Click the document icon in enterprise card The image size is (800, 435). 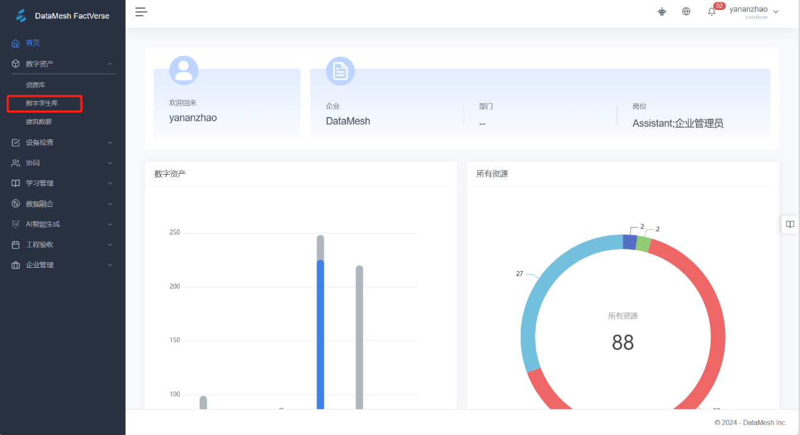tap(341, 70)
